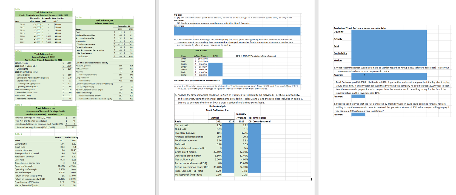Click 'Times interest earned ratio' in Ratio Analysis
Viewport: 456px width, 195px height.
click(x=190, y=148)
